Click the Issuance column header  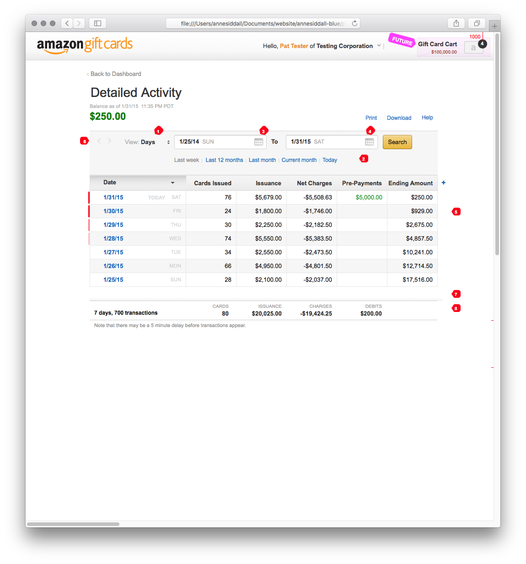268,183
